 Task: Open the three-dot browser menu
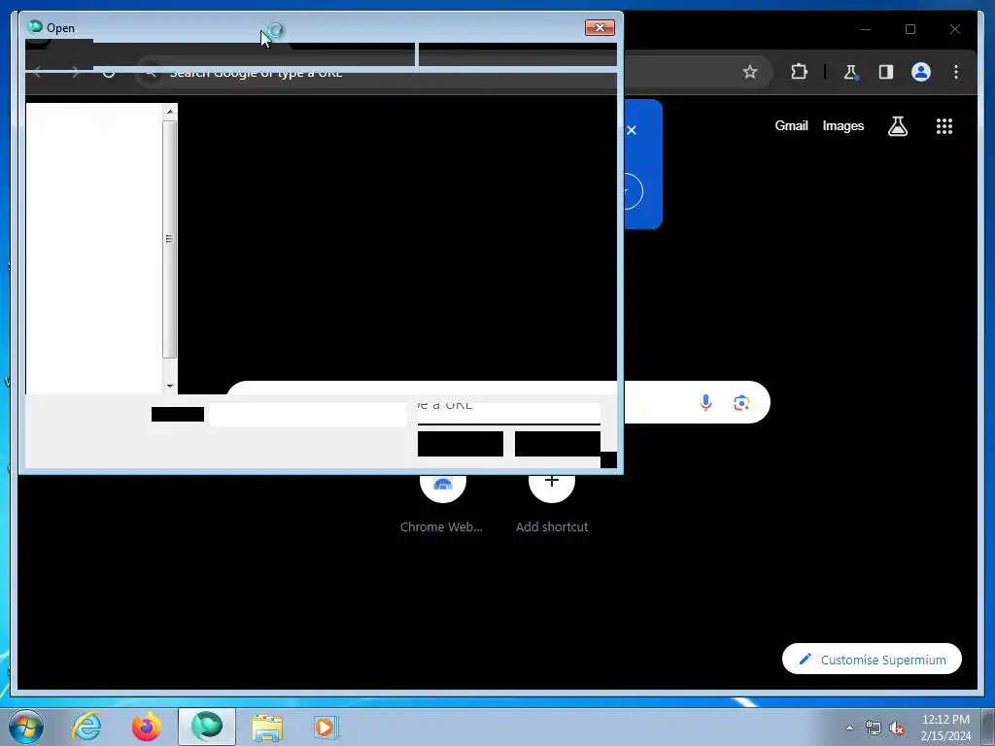click(x=956, y=72)
